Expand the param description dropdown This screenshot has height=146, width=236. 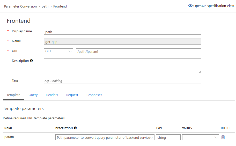tap(152, 137)
